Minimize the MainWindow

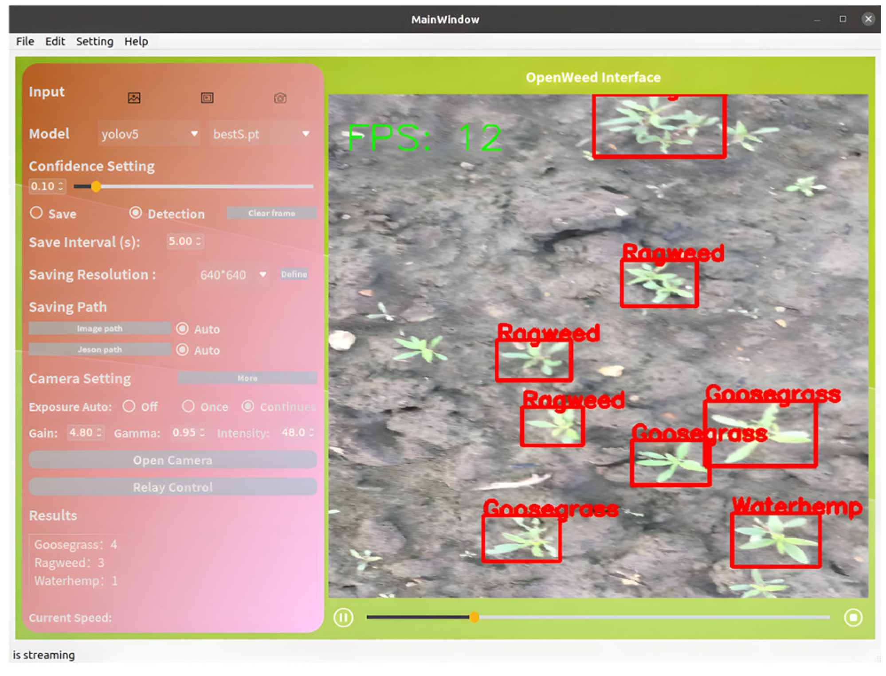coord(817,20)
